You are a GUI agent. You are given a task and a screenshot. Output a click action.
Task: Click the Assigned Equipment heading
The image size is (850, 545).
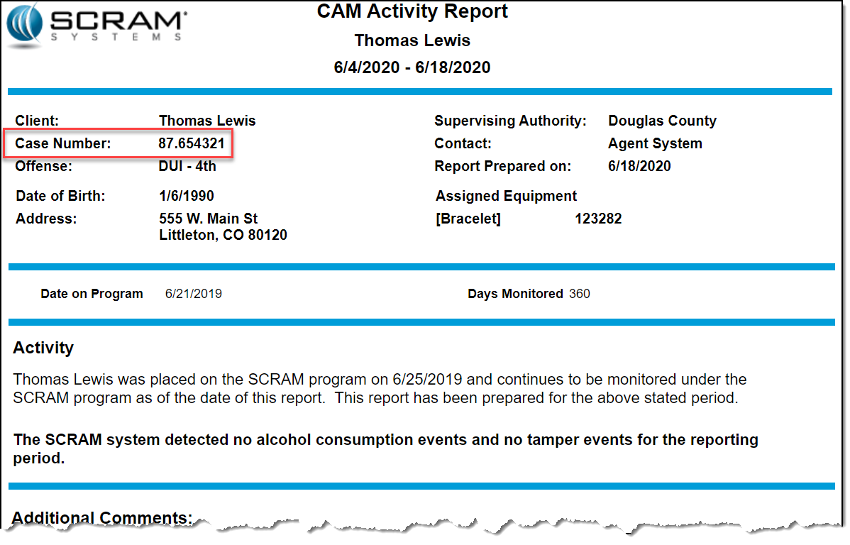click(x=506, y=196)
